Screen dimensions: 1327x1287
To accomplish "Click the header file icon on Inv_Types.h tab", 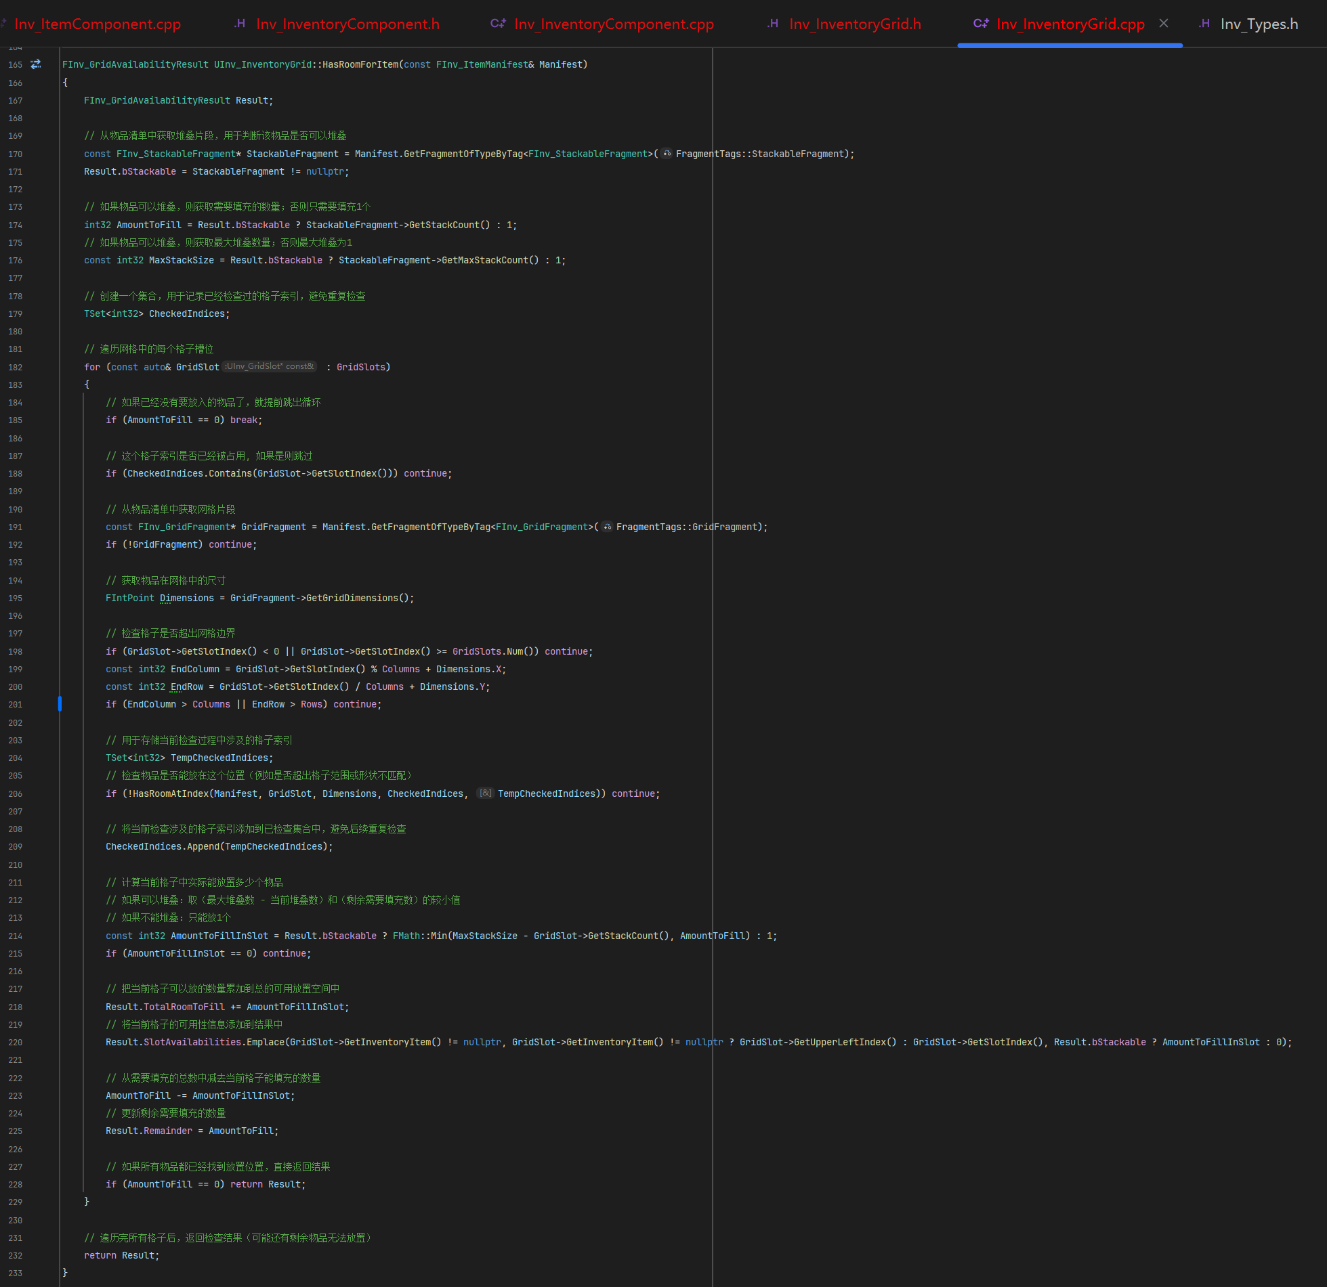I will pyautogui.click(x=1204, y=24).
